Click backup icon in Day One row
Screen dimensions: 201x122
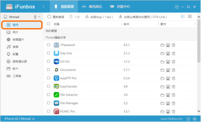(x=168, y=53)
